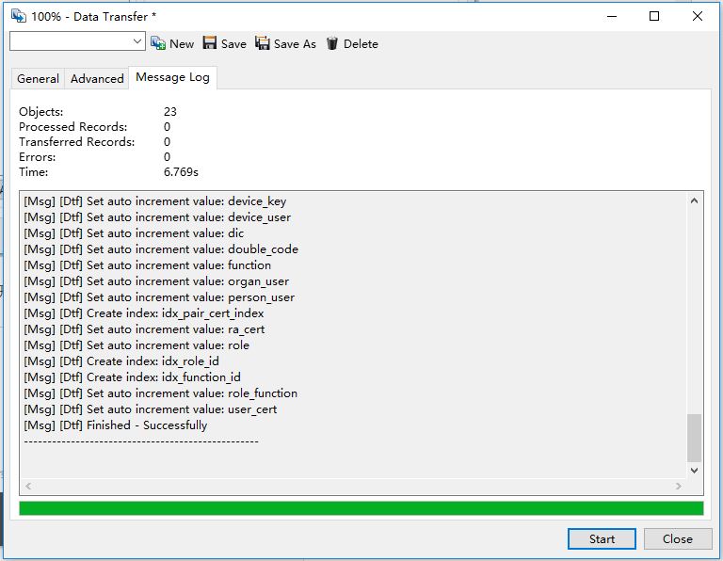Click the New profile icon

158,43
